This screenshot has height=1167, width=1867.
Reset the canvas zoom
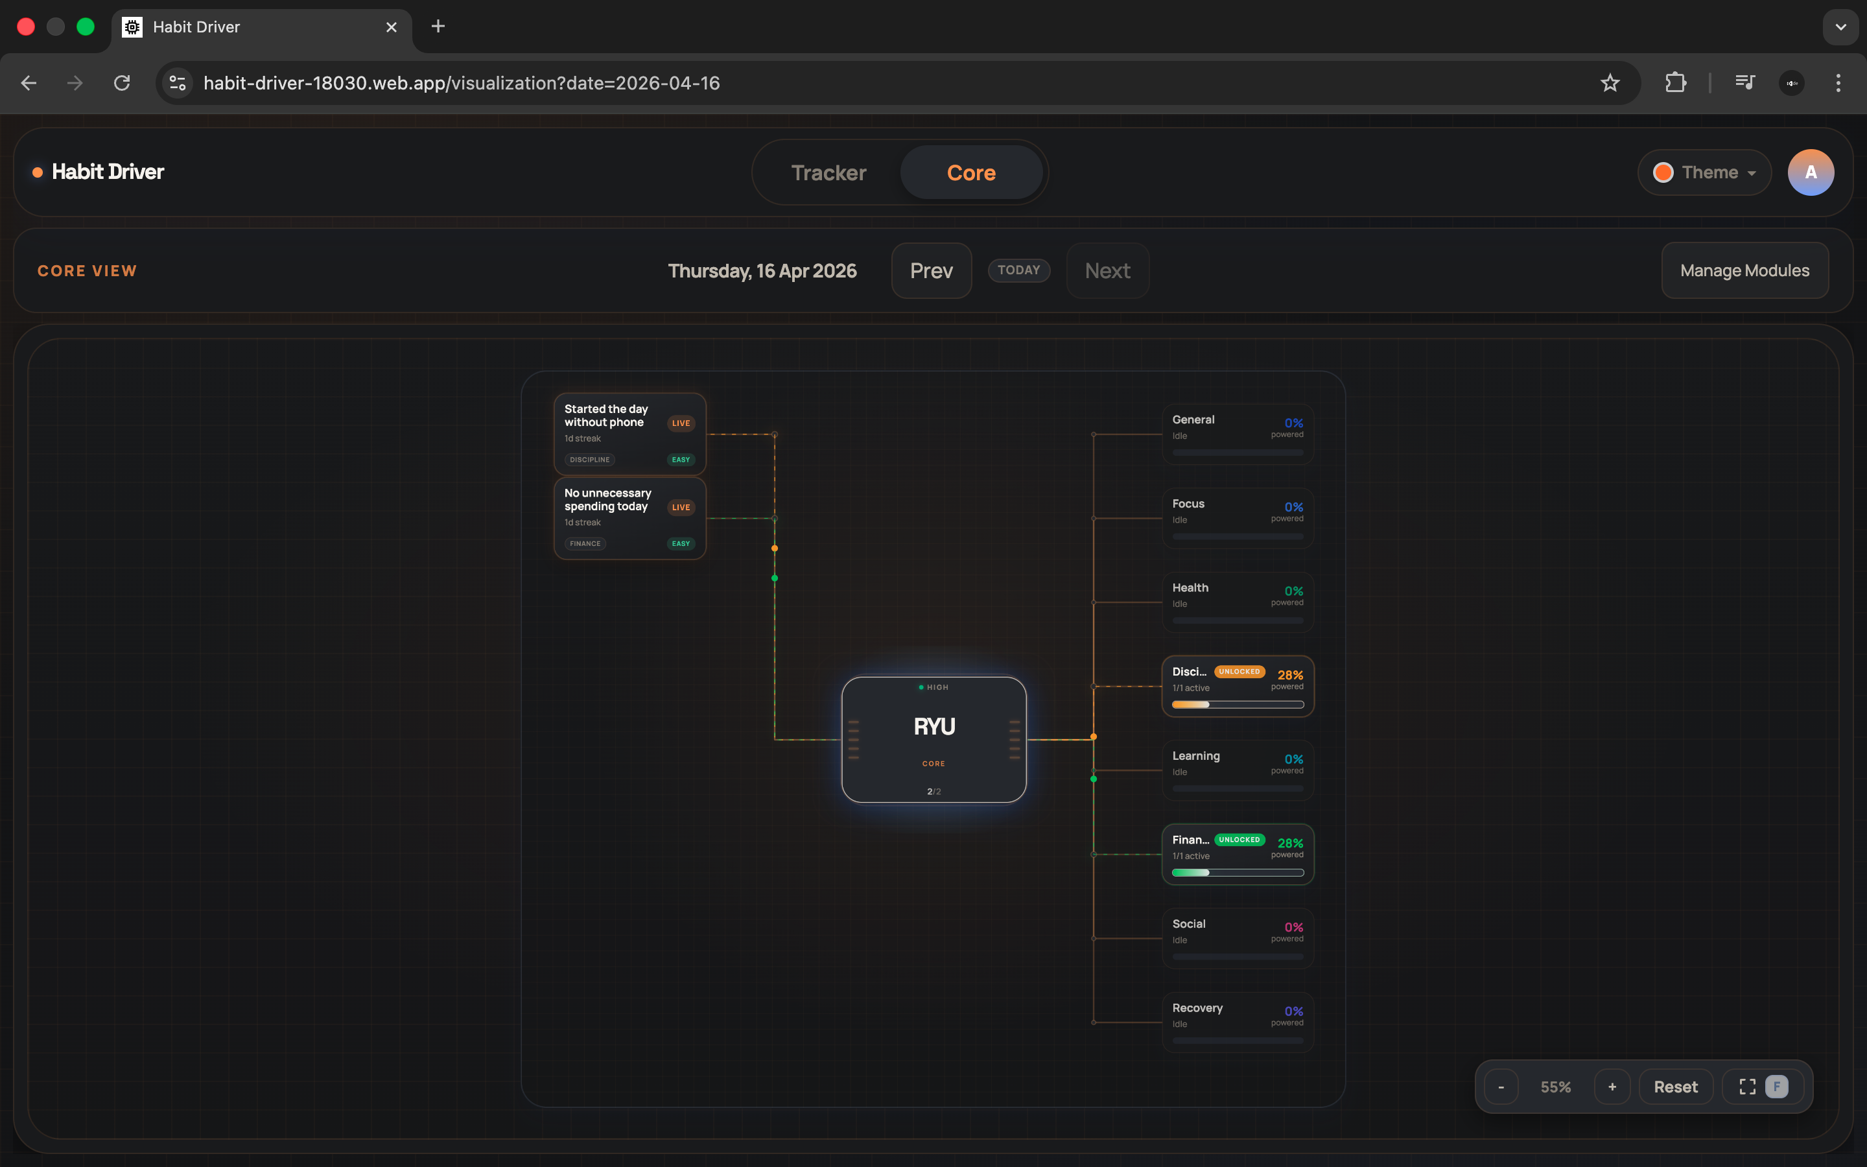click(1676, 1087)
